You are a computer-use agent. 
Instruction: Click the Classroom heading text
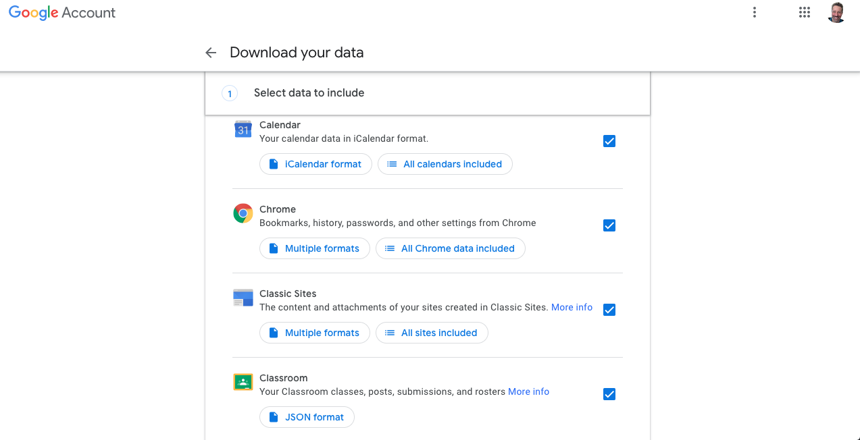(283, 378)
